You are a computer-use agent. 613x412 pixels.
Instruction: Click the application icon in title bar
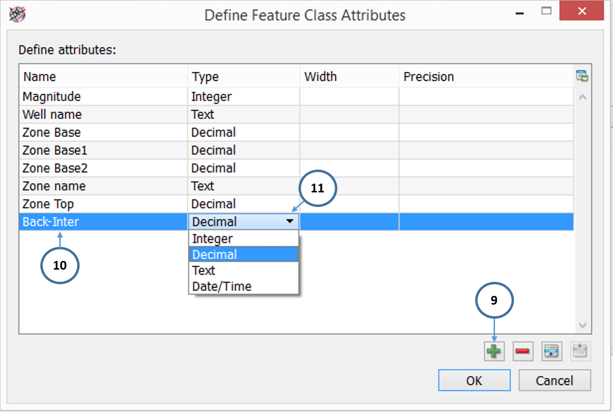(x=17, y=15)
